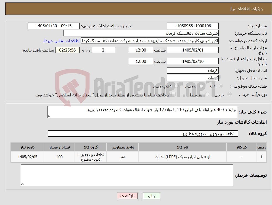
Task: Click the تاریخ نیاز column header
Action: coord(27,147)
